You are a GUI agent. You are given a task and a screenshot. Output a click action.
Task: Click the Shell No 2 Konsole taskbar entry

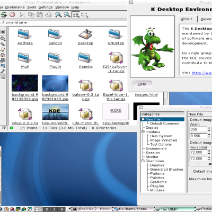point(93,209)
